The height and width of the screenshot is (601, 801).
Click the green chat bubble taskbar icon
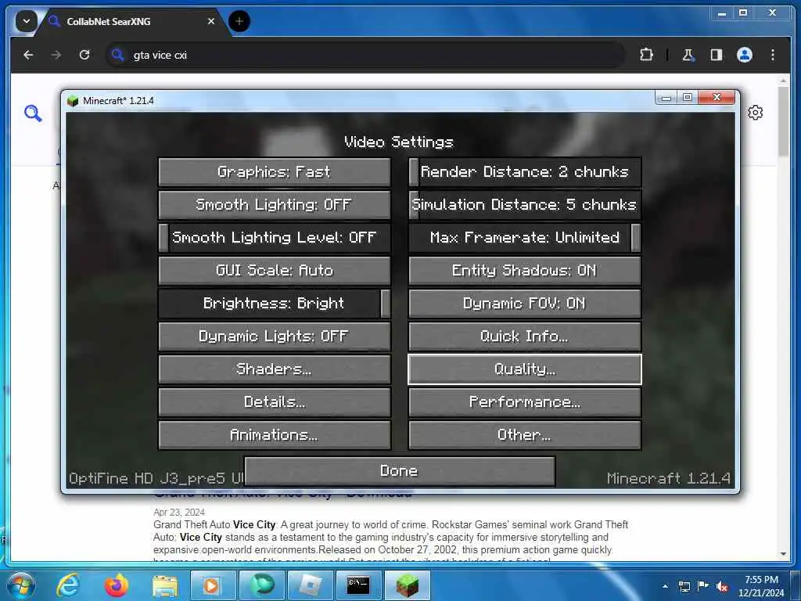pos(261,585)
